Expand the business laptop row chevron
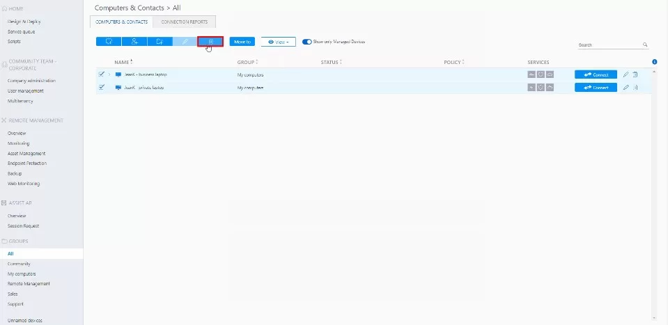 click(109, 74)
